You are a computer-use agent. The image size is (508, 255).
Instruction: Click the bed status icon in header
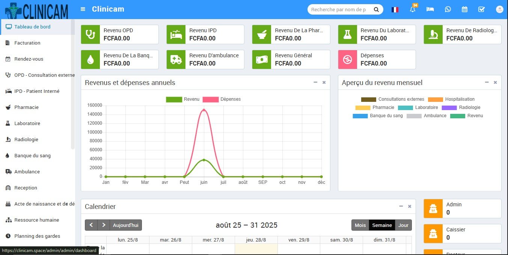(430, 10)
